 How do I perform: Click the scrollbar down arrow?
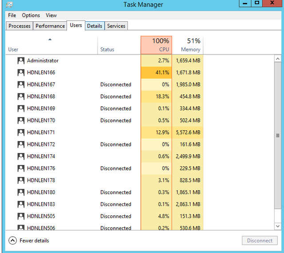coord(278,226)
